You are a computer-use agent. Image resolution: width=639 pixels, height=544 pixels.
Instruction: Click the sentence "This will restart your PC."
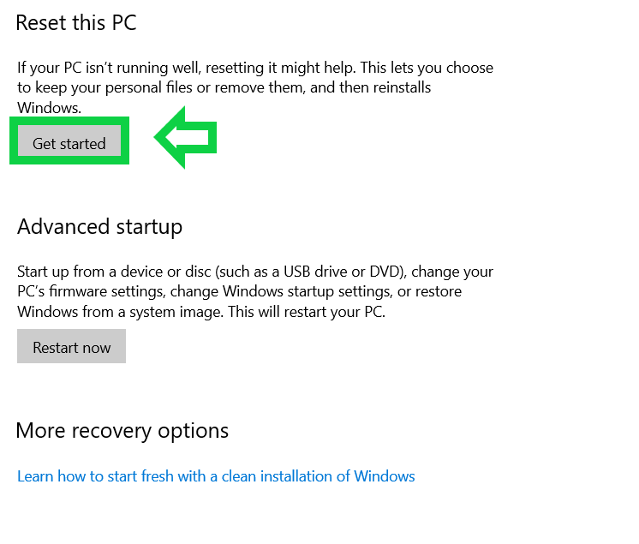coord(306,312)
